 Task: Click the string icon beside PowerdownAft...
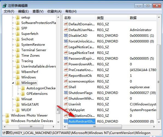pos(66,64)
